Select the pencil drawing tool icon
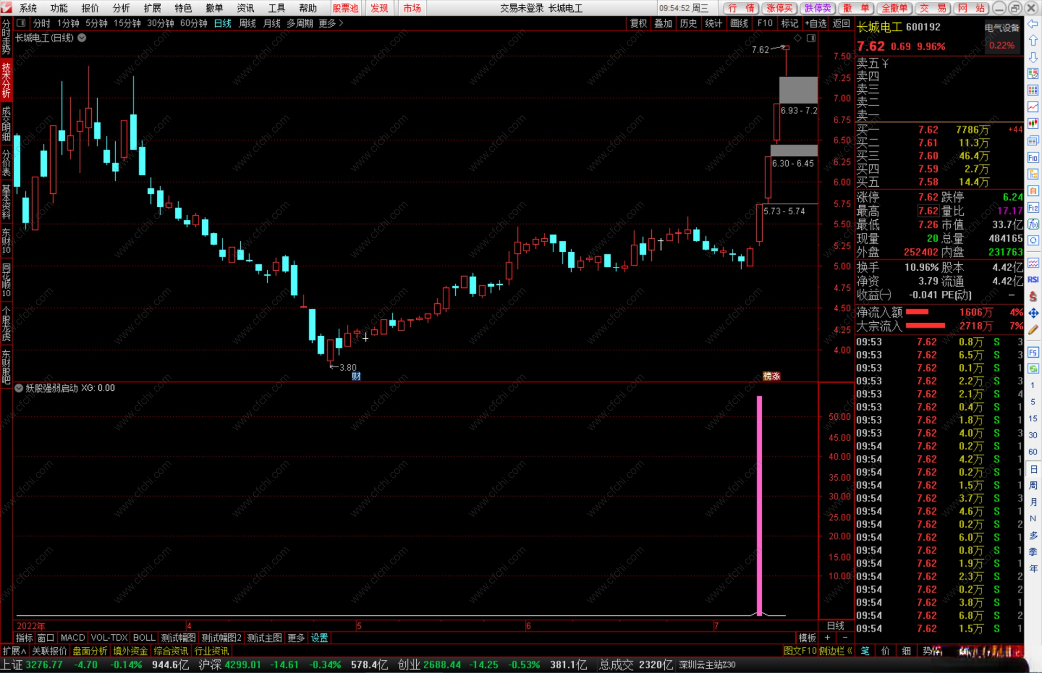Image resolution: width=1042 pixels, height=673 pixels. pyautogui.click(x=1033, y=330)
